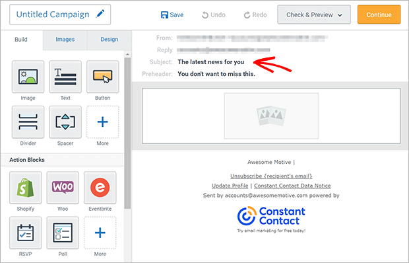Click the Untitled Campaign title field
Image resolution: width=409 pixels, height=263 pixels.
click(60, 15)
